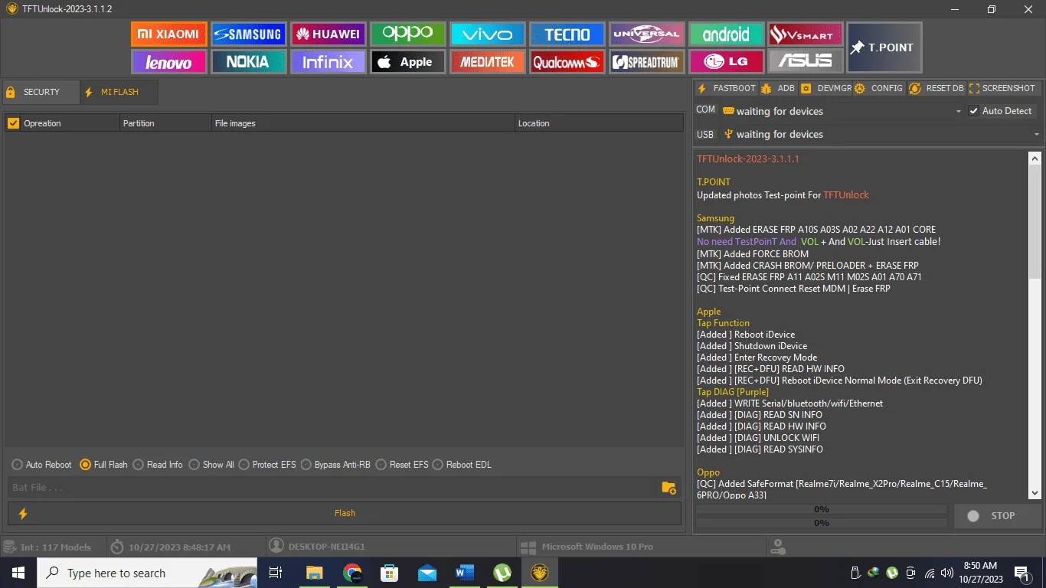Click the Windows taskbar search box
This screenshot has width=1046, height=588.
(x=149, y=573)
